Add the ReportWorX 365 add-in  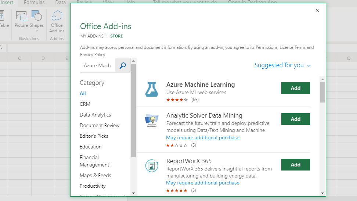pos(296,165)
